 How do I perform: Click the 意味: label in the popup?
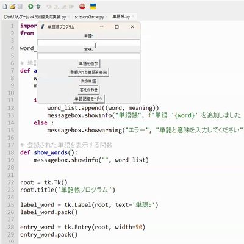88,49
